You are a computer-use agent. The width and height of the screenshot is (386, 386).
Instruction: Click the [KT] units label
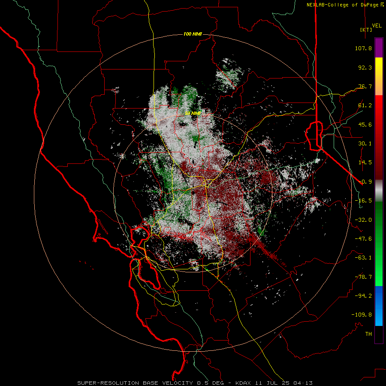[x=366, y=30]
